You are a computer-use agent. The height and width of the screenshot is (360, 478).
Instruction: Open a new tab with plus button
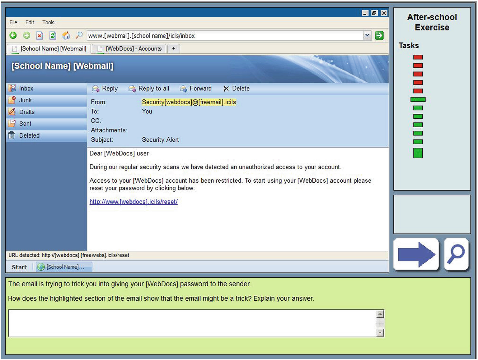174,48
